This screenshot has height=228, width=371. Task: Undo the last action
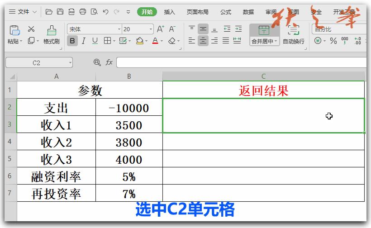pyautogui.click(x=105, y=12)
